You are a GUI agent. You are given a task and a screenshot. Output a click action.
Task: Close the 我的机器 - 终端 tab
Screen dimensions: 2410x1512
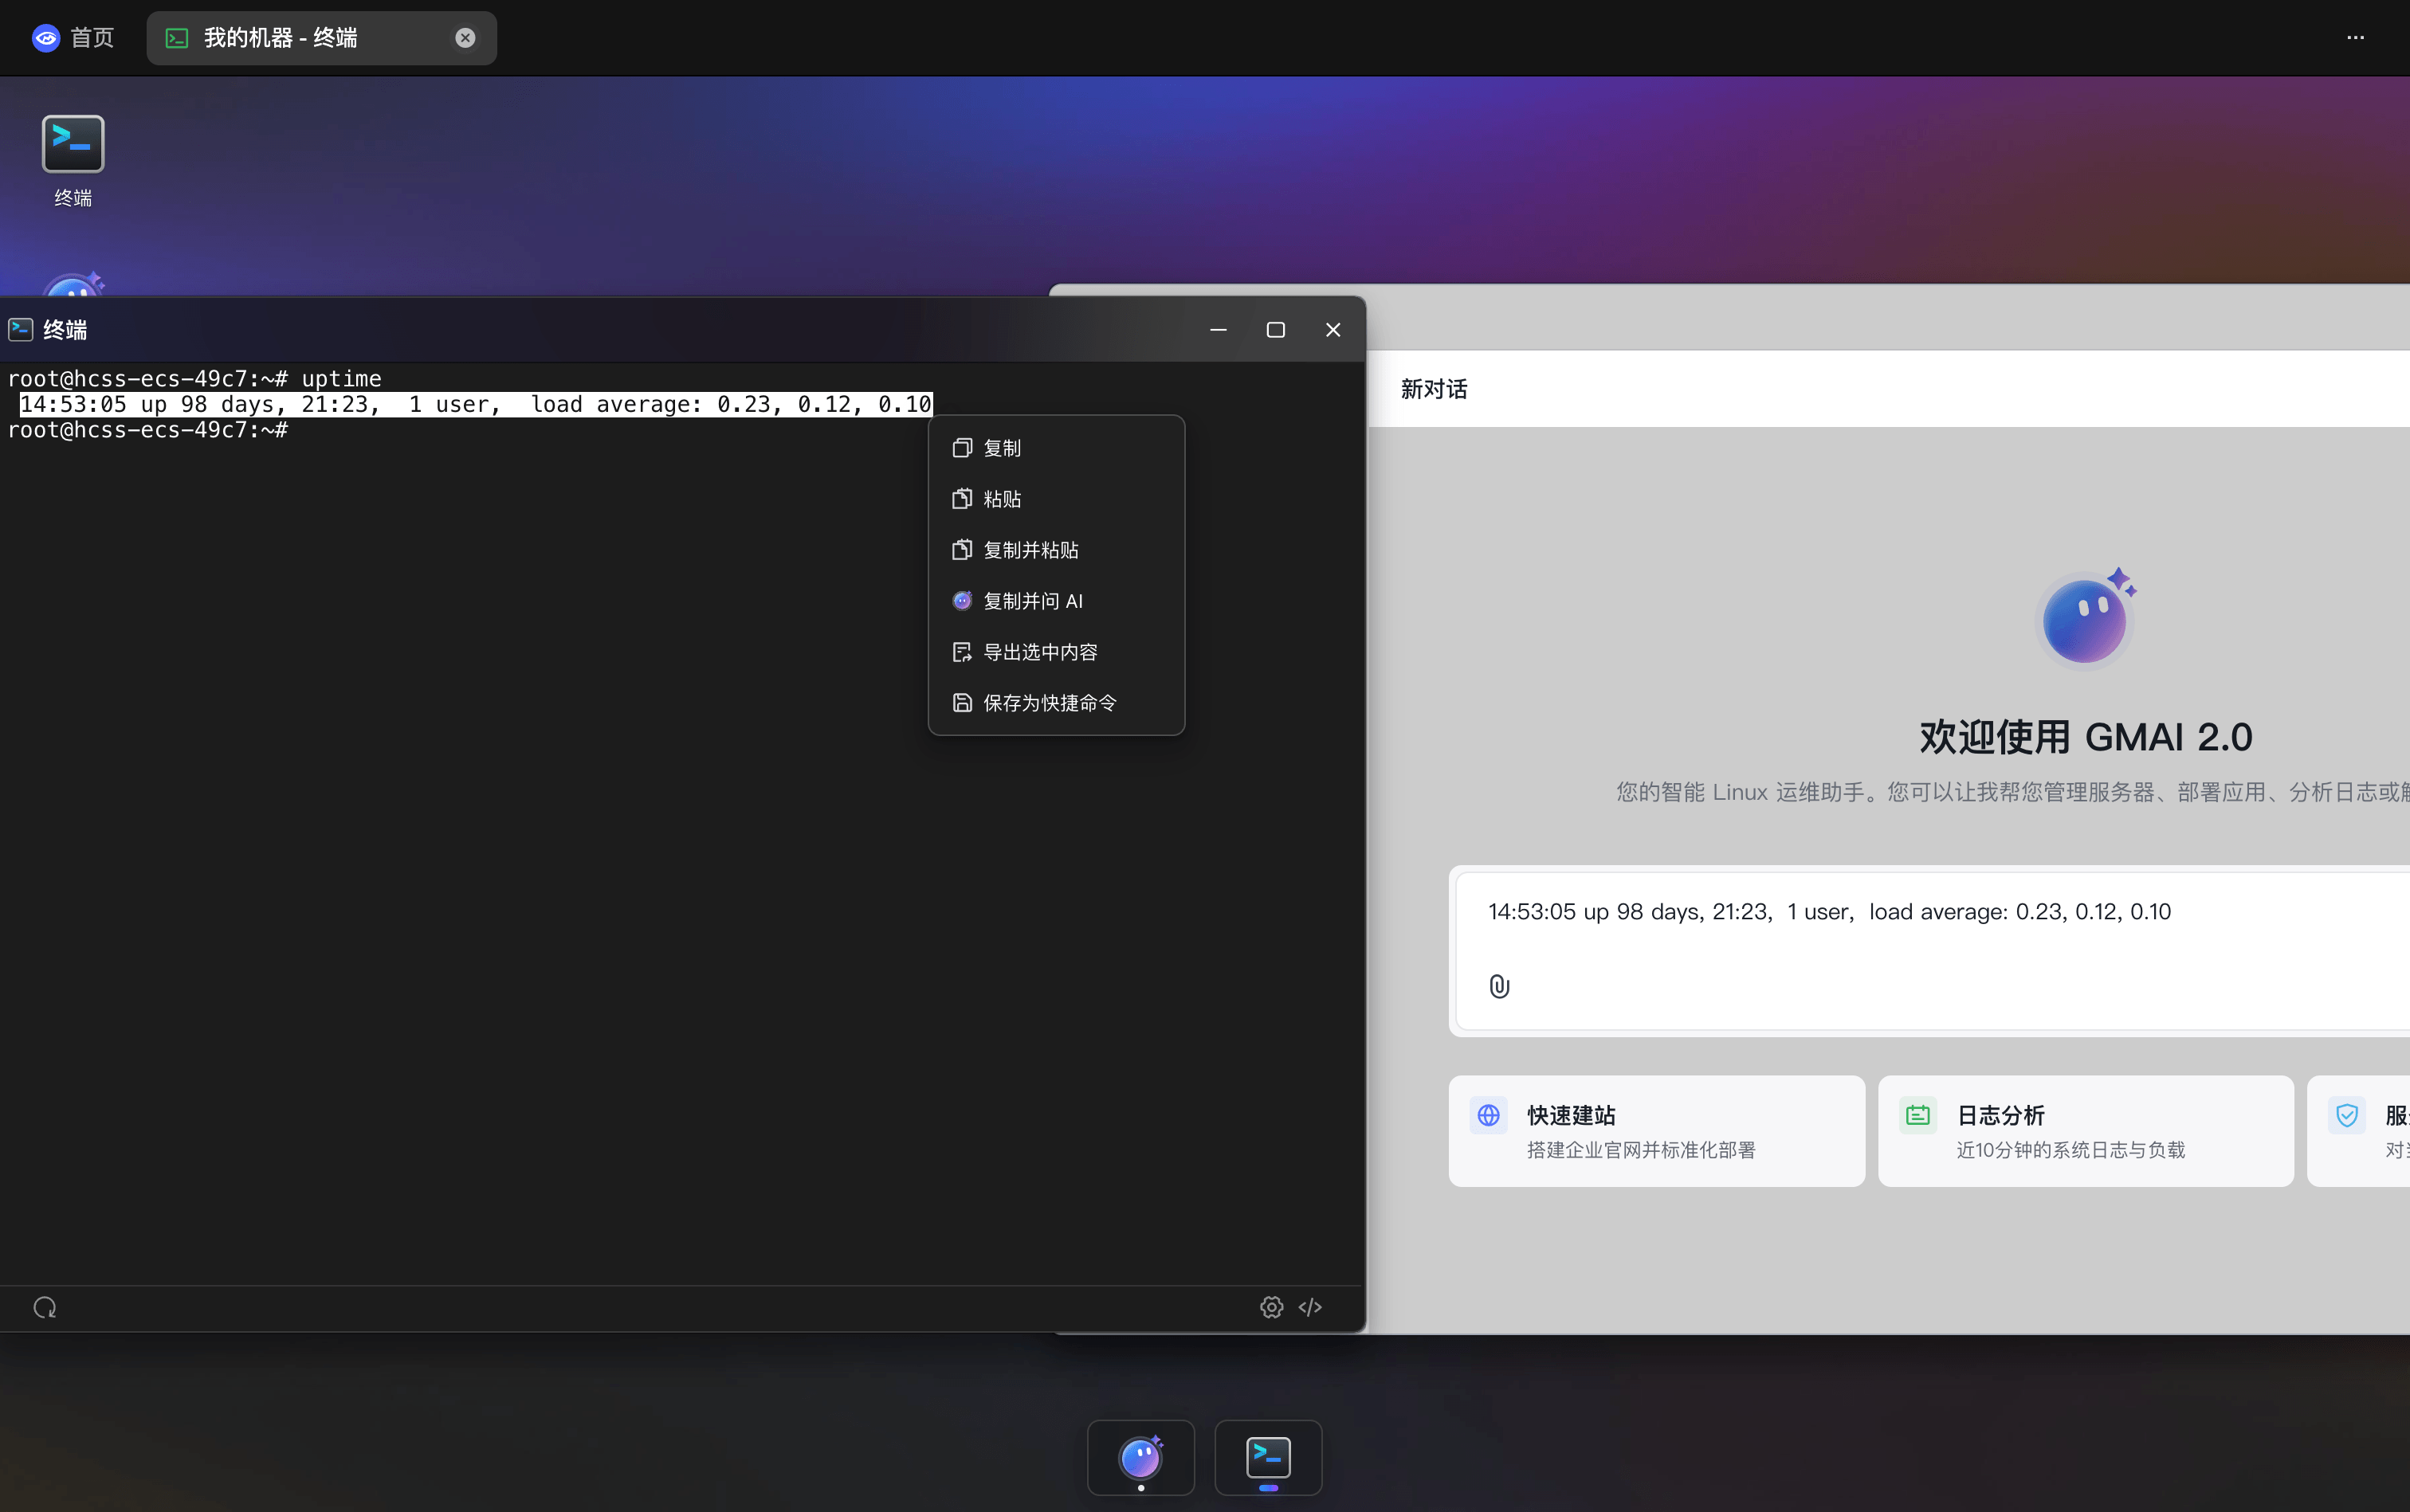pos(465,38)
